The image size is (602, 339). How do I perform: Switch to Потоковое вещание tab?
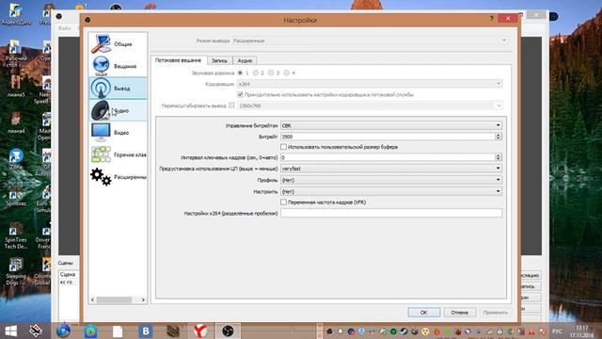(x=178, y=60)
